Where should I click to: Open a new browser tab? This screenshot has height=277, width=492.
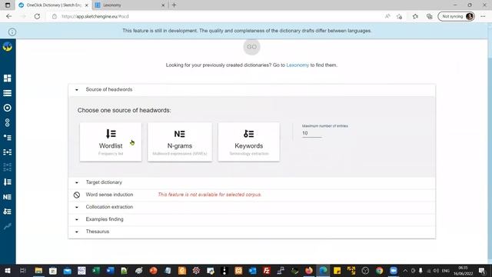click(x=175, y=5)
